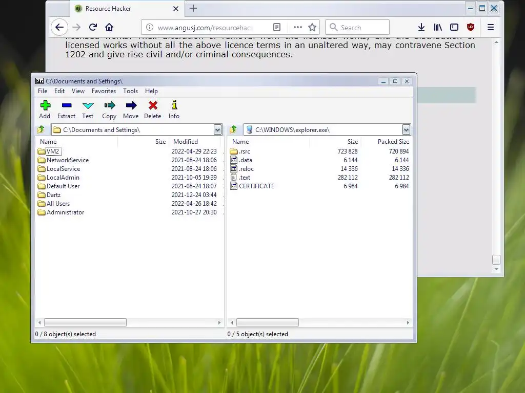Select the .data file icon
This screenshot has width=525, height=393.
[234, 160]
